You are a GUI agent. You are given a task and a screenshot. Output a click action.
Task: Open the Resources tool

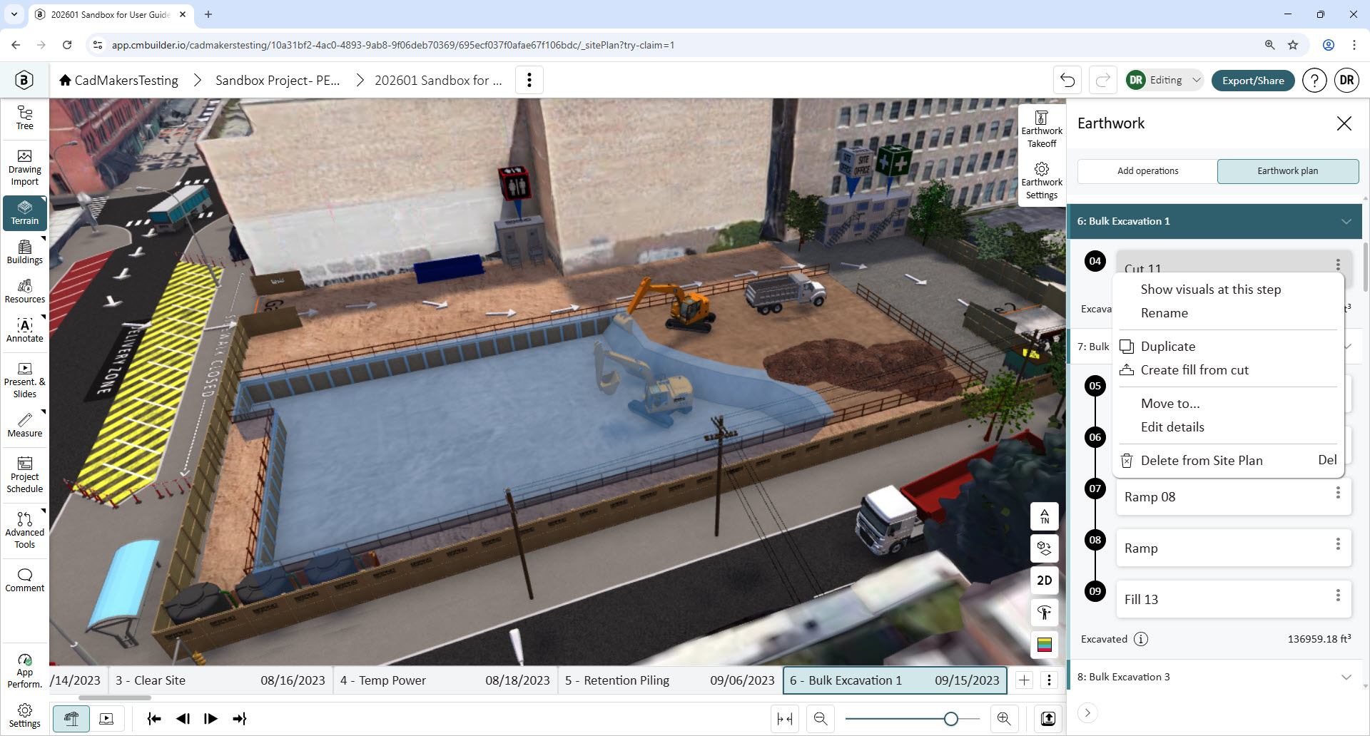[24, 291]
